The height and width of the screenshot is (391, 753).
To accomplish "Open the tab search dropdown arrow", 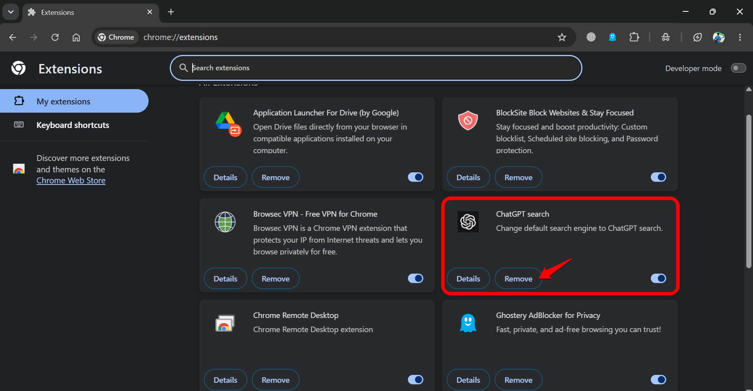I will coord(11,12).
